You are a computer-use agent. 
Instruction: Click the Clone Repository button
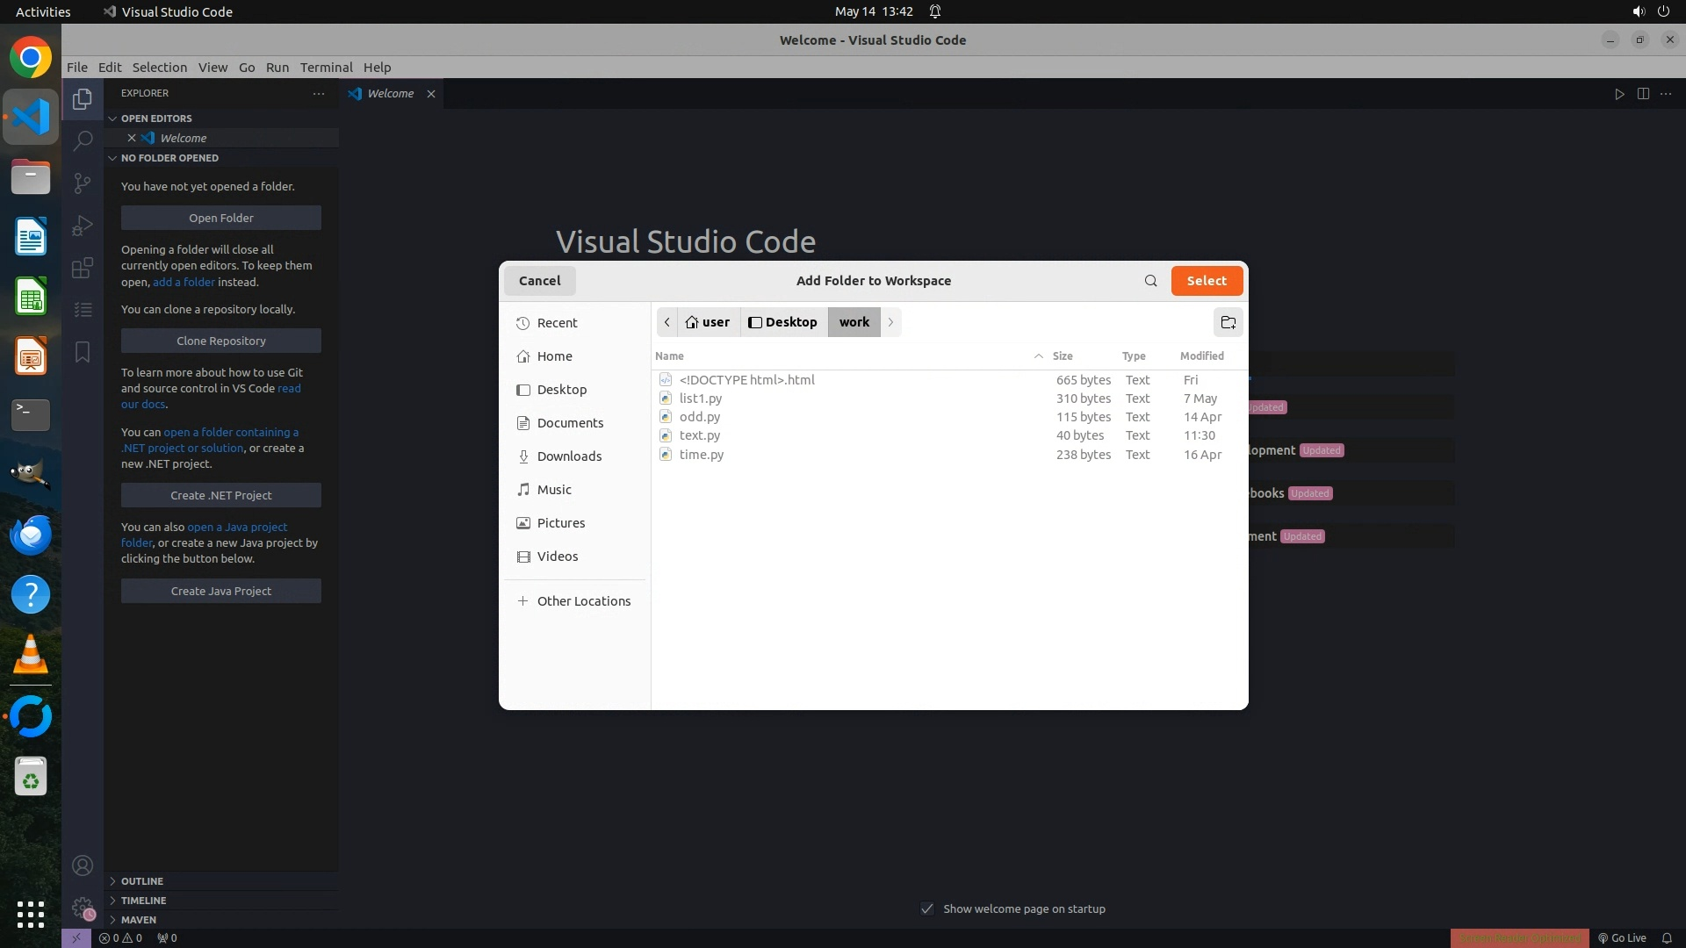pos(220,341)
